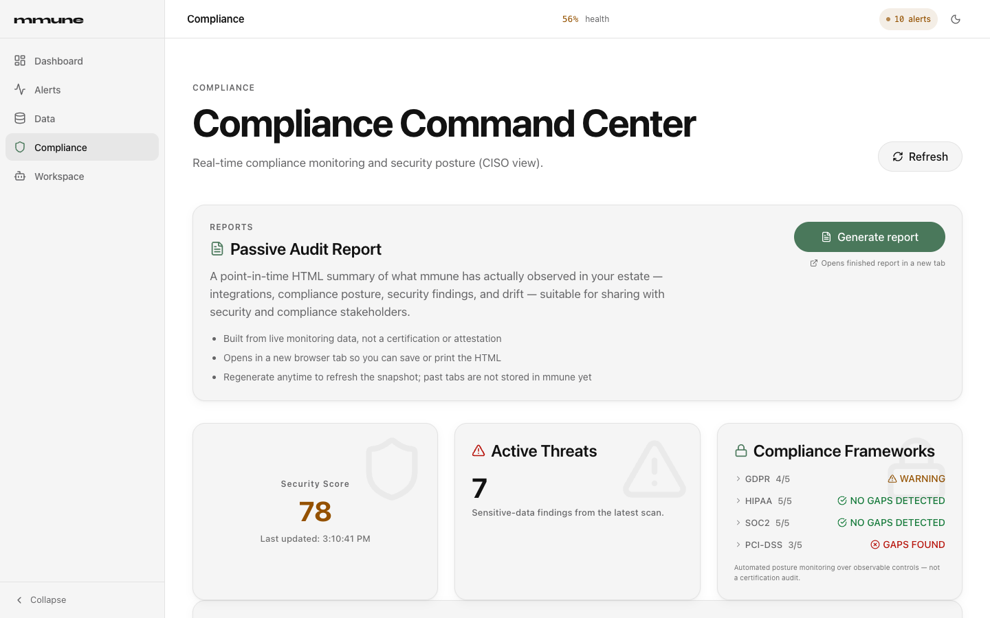The height and width of the screenshot is (618, 990).
Task: Click the SOC2 5/5 score
Action: click(x=782, y=523)
